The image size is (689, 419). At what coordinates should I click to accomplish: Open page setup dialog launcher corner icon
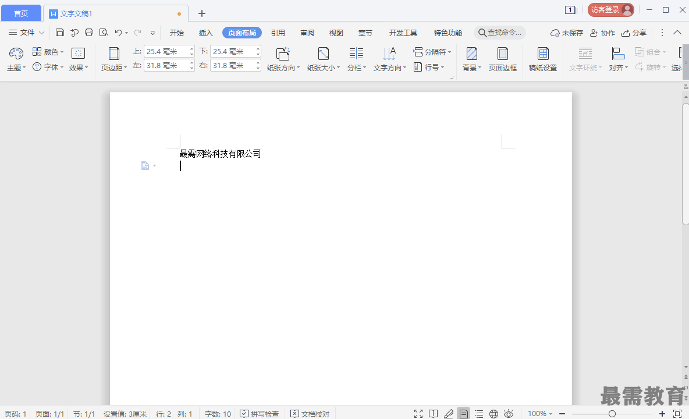[x=451, y=77]
